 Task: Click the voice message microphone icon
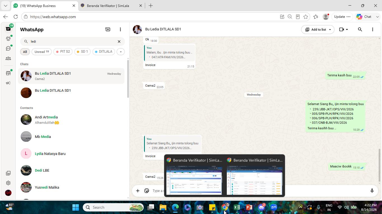pyautogui.click(x=372, y=191)
